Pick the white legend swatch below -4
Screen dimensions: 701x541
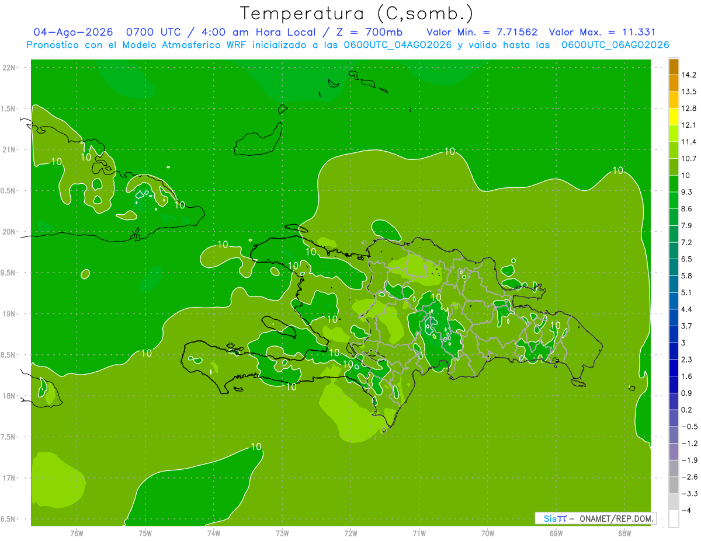(674, 519)
